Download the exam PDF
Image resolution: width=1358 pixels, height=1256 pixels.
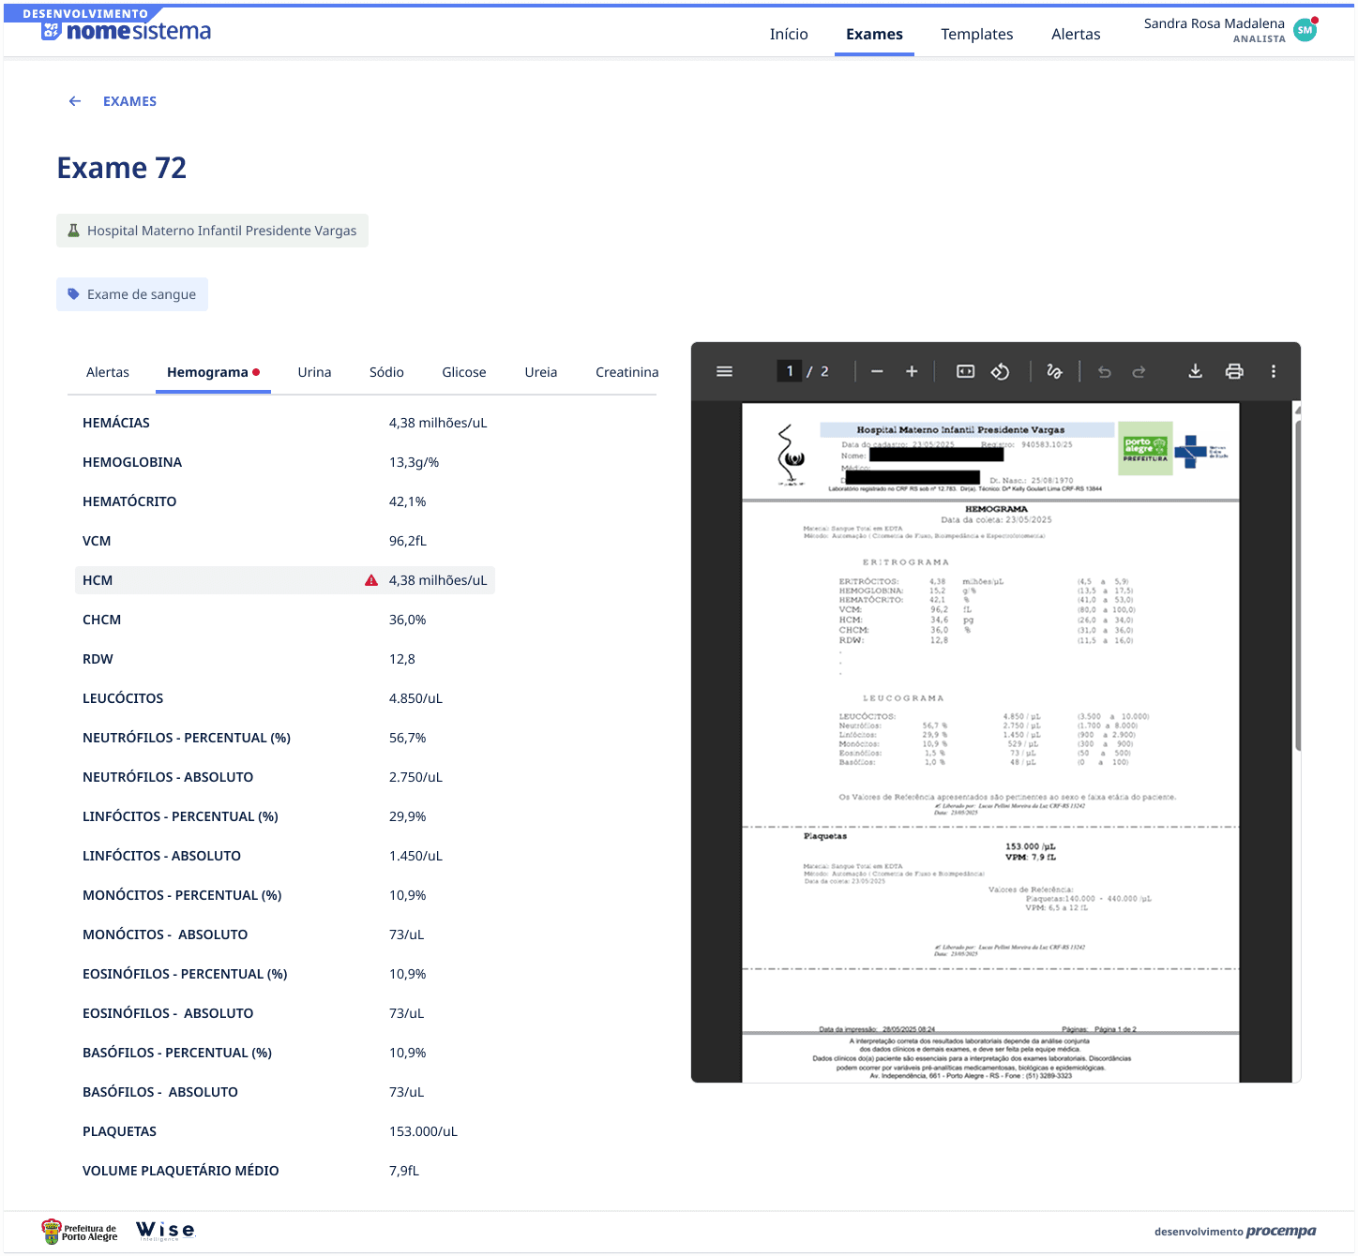pos(1195,370)
